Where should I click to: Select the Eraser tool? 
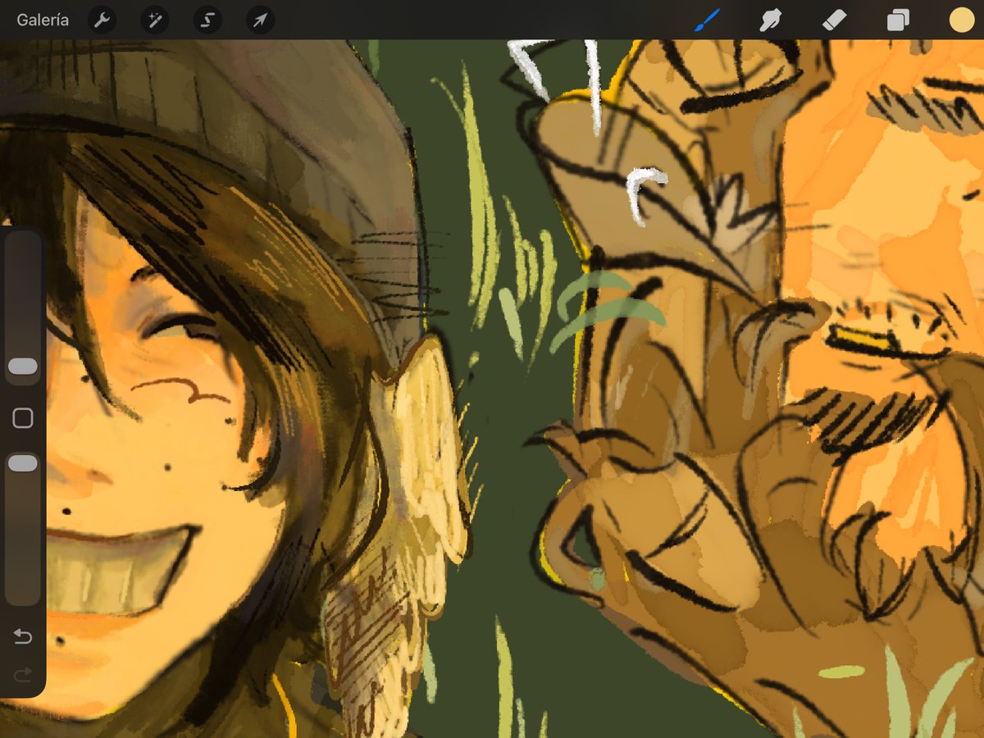click(x=834, y=20)
